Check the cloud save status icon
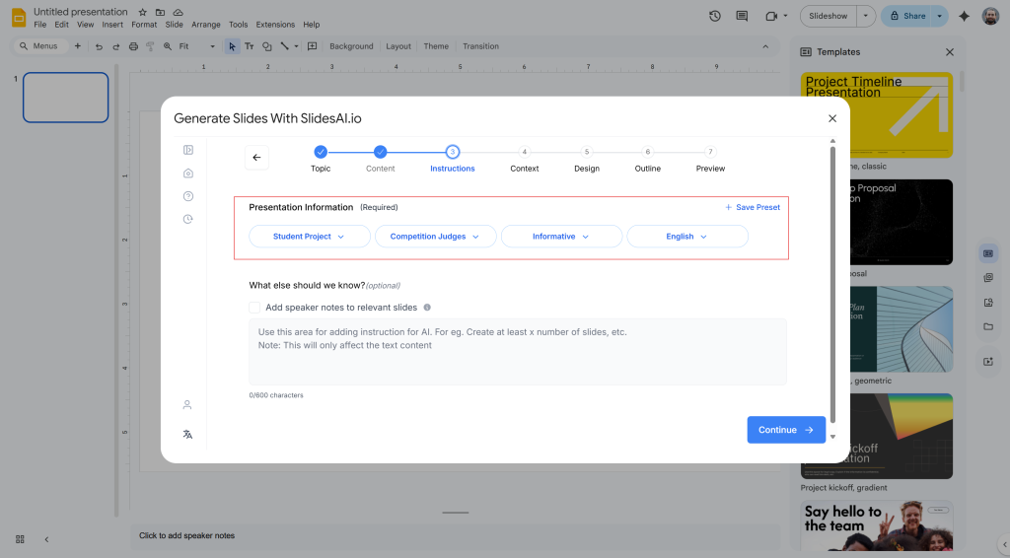The width and height of the screenshot is (1010, 558). (x=179, y=12)
